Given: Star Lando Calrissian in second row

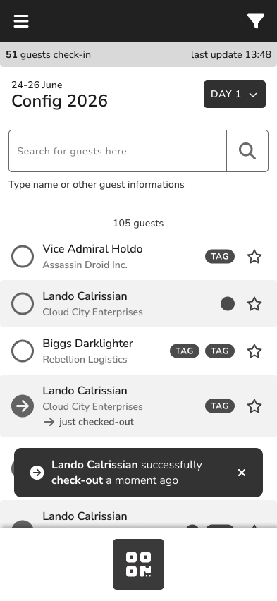Looking at the screenshot, I should coord(254,304).
